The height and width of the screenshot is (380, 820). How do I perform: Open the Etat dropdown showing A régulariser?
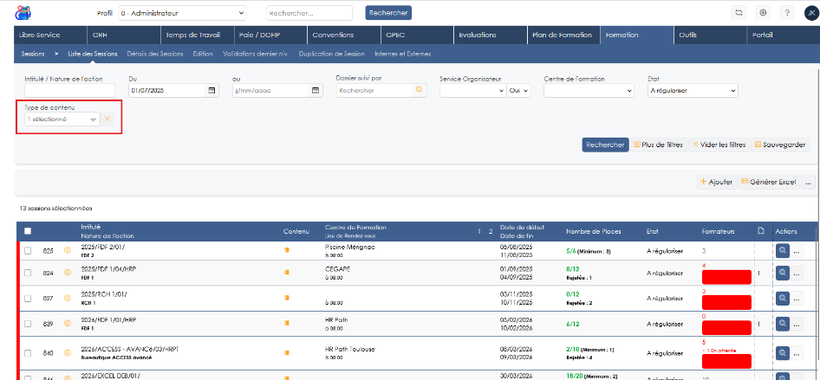pos(693,90)
